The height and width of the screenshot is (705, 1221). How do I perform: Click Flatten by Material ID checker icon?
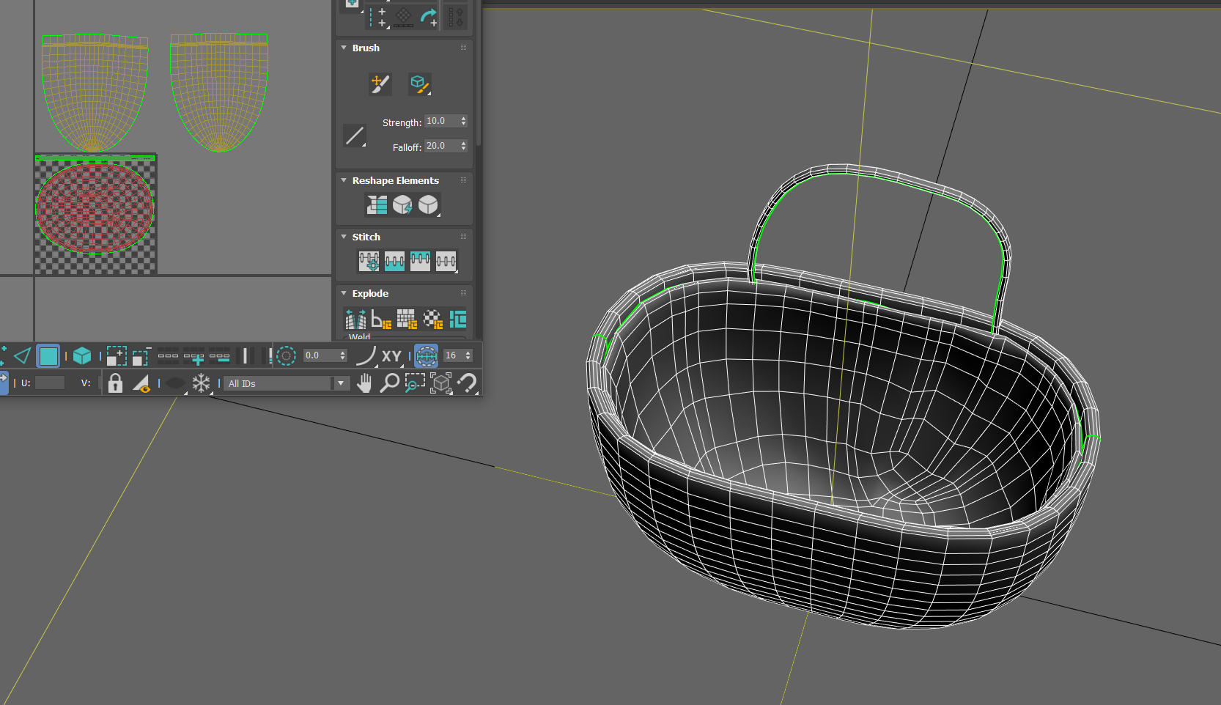click(432, 319)
